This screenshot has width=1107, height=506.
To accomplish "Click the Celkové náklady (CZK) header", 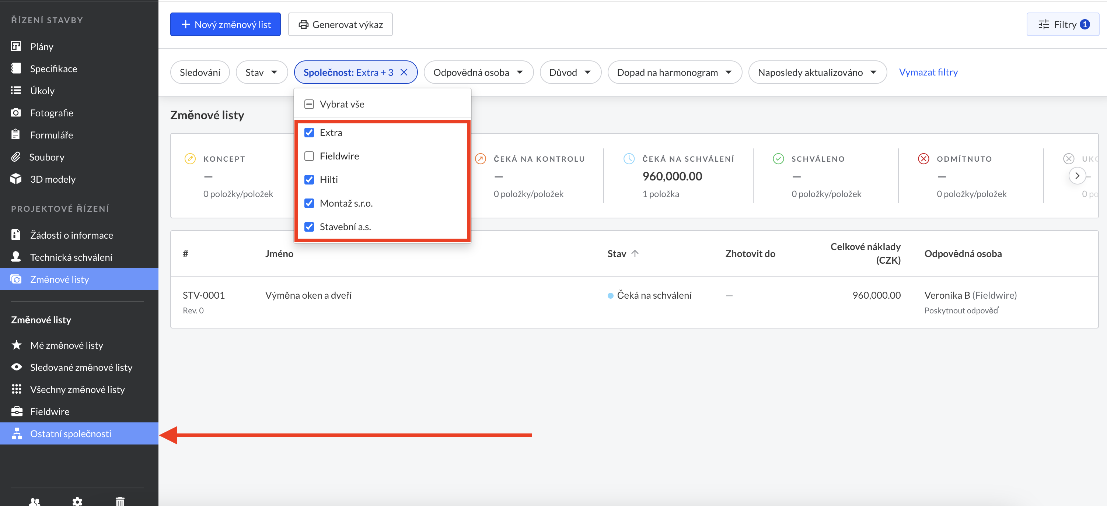I will click(866, 253).
